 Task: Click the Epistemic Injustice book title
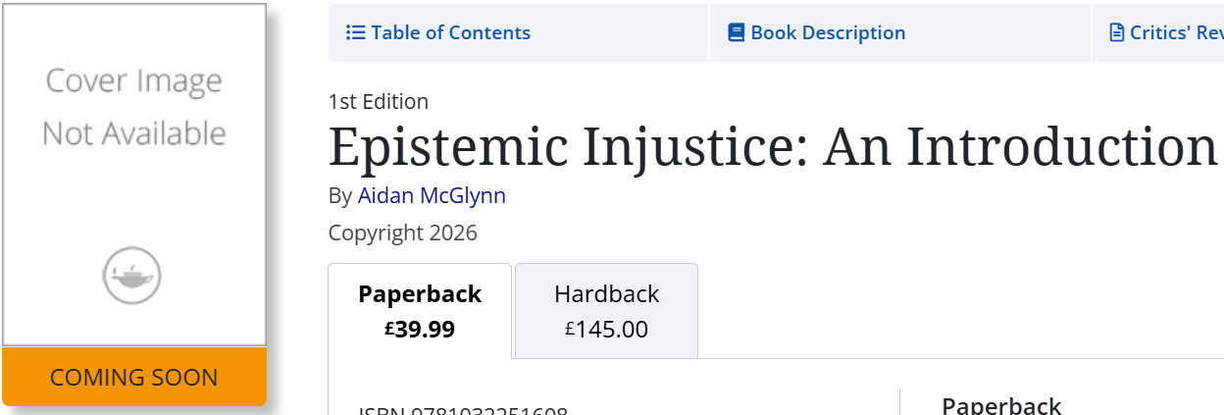pyautogui.click(x=773, y=145)
